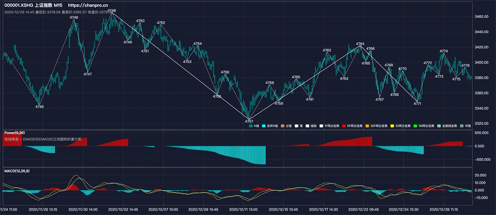Open the https://chanpro.cn link text
This screenshot has height=215, width=496.
click(88, 6)
